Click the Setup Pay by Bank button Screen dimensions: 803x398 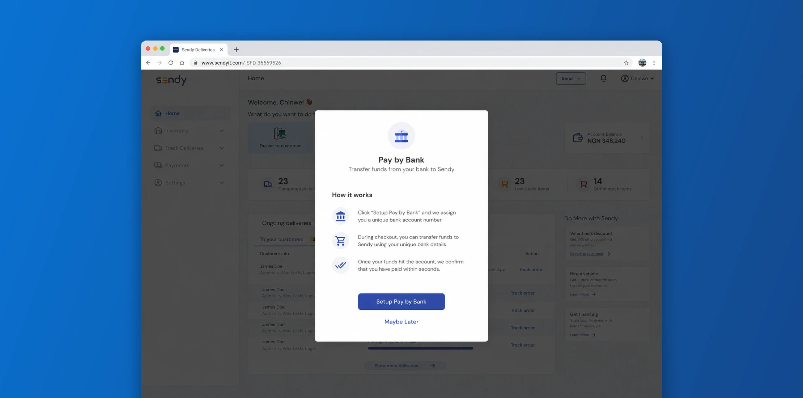[x=401, y=301]
